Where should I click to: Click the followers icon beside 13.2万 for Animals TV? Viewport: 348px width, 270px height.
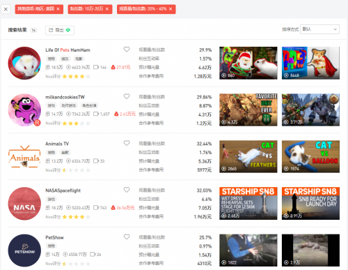click(47, 161)
